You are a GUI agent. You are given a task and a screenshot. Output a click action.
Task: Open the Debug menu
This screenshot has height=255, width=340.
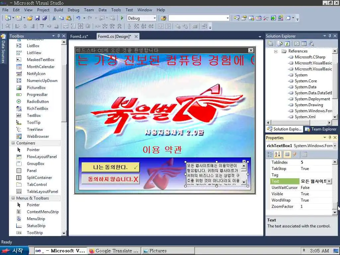73,10
